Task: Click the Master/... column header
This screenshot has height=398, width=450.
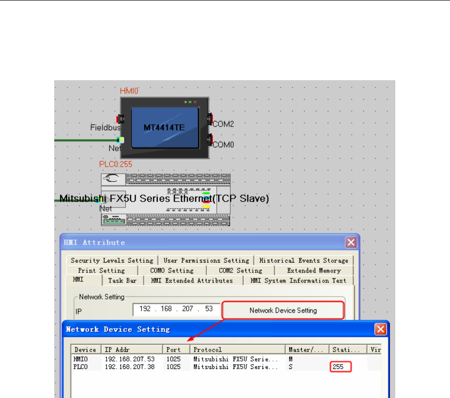Action: click(x=307, y=350)
